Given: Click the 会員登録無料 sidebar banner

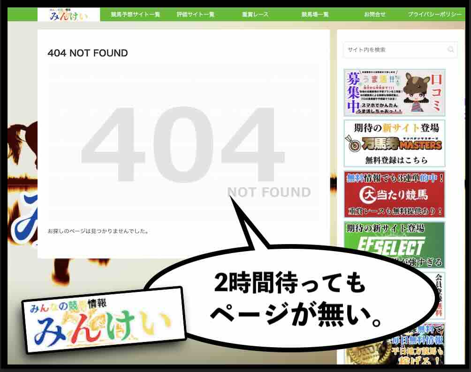Looking at the screenshot, I should (438, 287).
